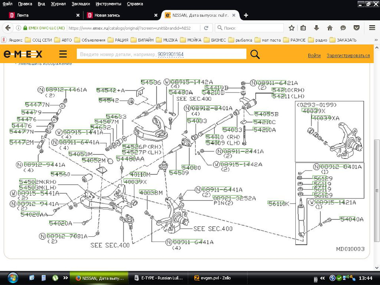Go to the browser home page icon
Screen dimensions: 380x285
pyautogui.click(x=330, y=28)
